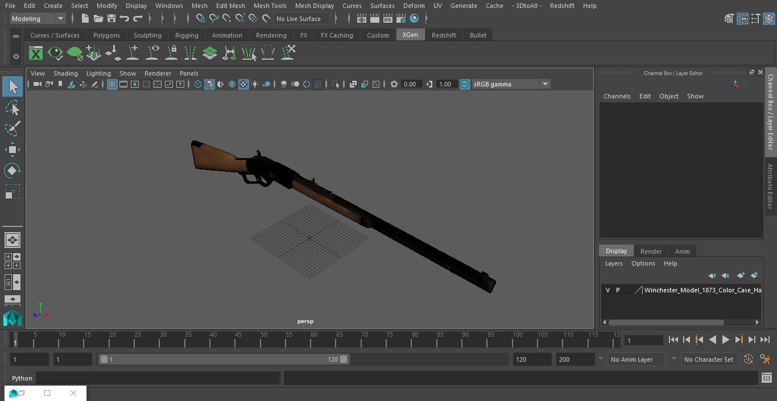The image size is (777, 401).
Task: Open the XGen window icon on shelf
Action: (36, 53)
